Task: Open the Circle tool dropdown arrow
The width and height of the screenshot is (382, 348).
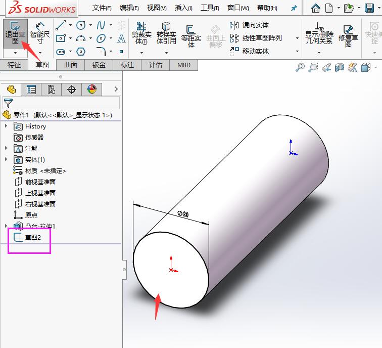Action: pyautogui.click(x=90, y=25)
